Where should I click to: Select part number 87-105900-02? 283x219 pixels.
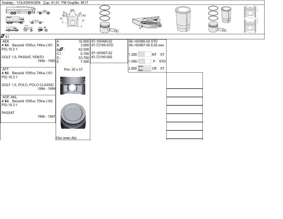pos(102,41)
